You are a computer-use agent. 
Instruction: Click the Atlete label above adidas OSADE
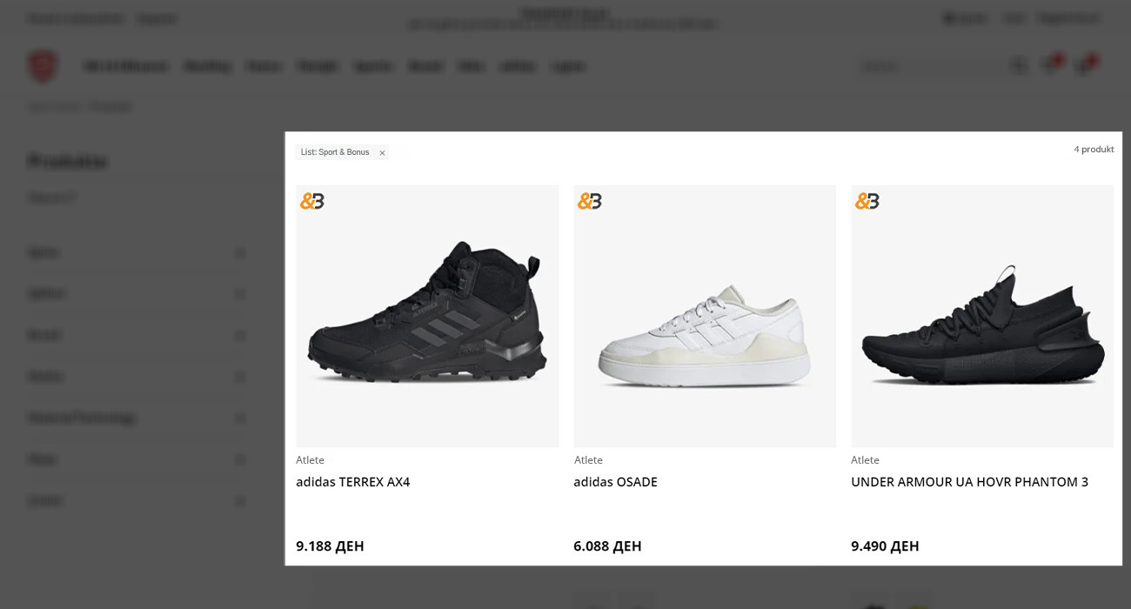[x=588, y=460]
